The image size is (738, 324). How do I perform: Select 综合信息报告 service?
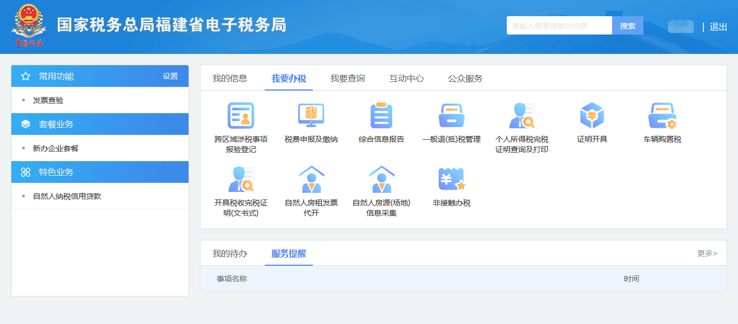(381, 118)
